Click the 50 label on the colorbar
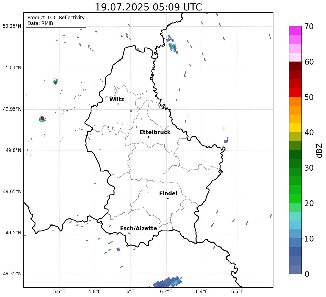Image resolution: width=326 pixels, height=297 pixels. 309,97
